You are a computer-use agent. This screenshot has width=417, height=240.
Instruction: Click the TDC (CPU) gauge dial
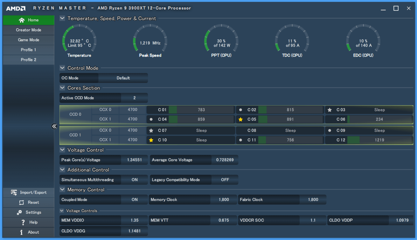click(x=292, y=39)
